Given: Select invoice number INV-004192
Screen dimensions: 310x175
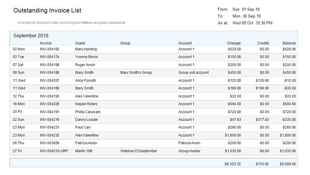Looking at the screenshot, I should click(49, 49).
